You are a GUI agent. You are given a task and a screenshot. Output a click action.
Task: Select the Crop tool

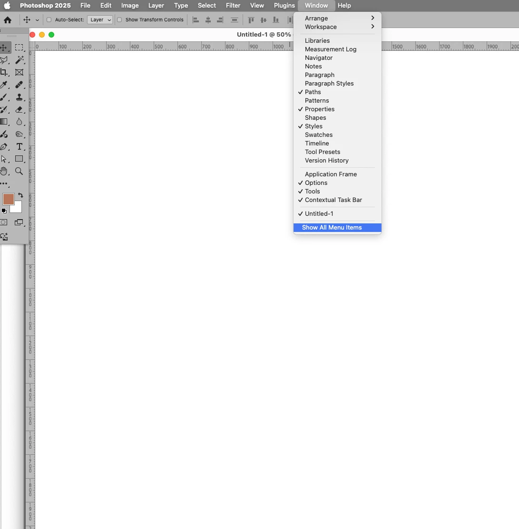pos(4,72)
